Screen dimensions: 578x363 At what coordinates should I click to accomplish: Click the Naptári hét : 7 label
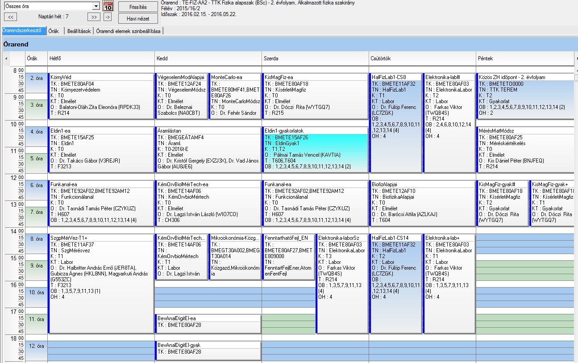click(54, 17)
